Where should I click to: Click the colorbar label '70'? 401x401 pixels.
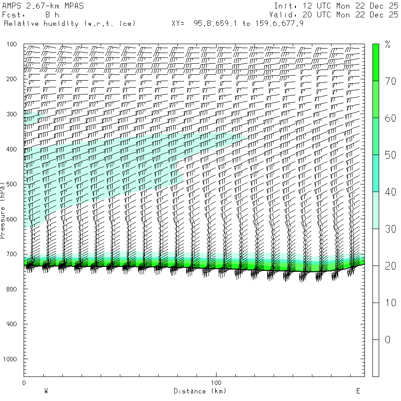click(x=390, y=82)
